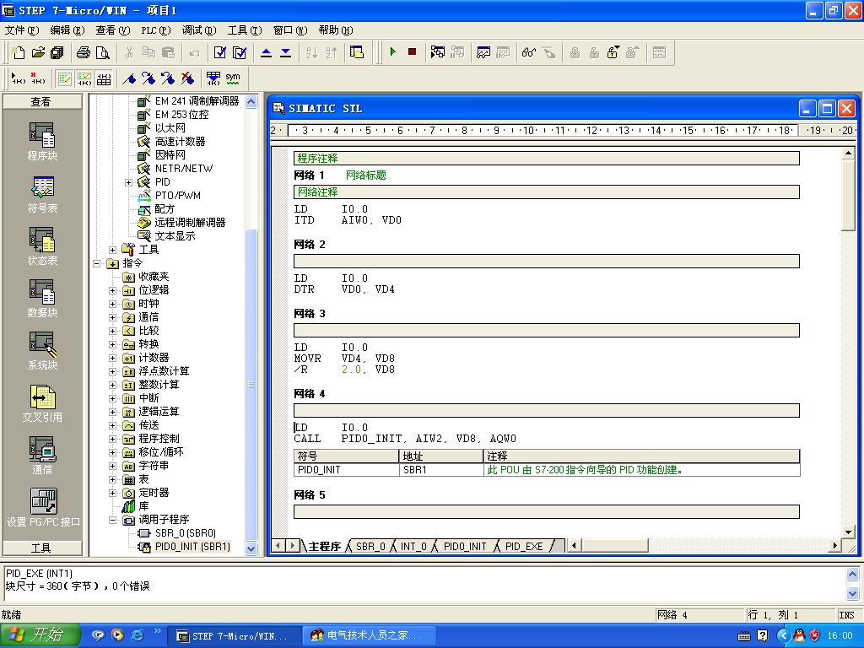Open System Block view in navigation bar

click(42, 351)
